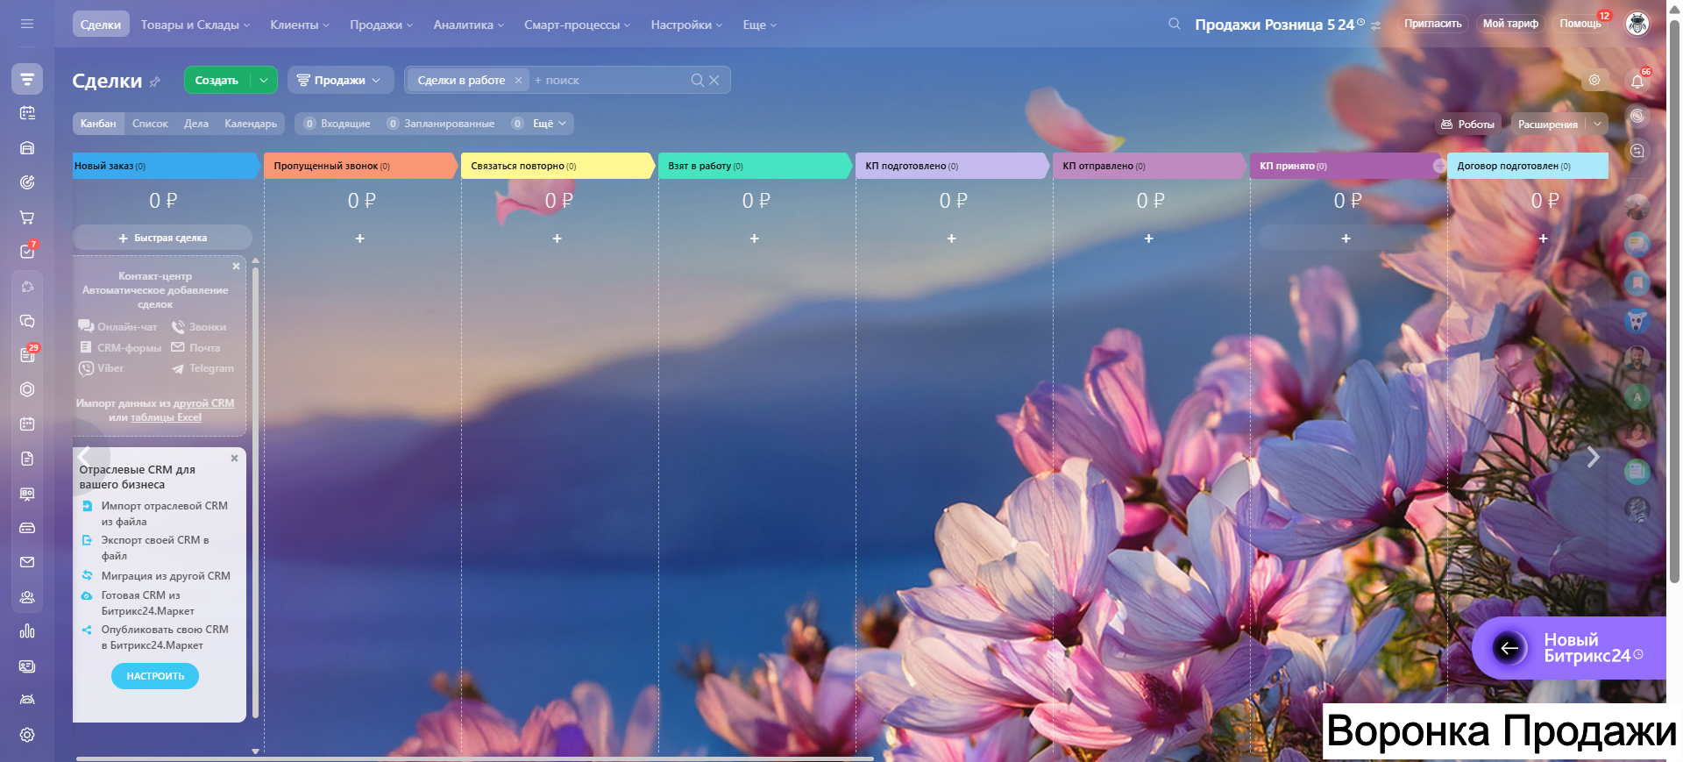
Task: Open the arrow beside the Создать button
Action: [x=264, y=80]
